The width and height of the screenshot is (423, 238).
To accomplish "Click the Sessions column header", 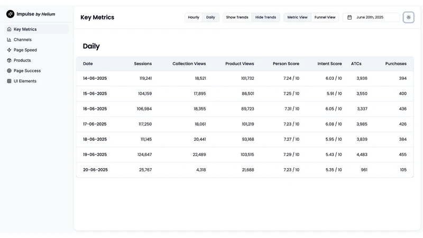I will [143, 63].
